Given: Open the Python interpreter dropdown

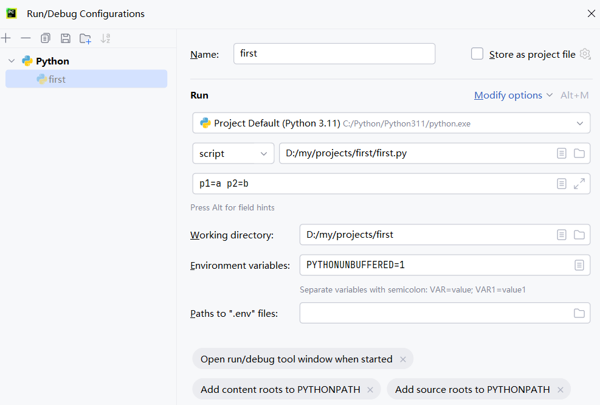Looking at the screenshot, I should click(580, 123).
